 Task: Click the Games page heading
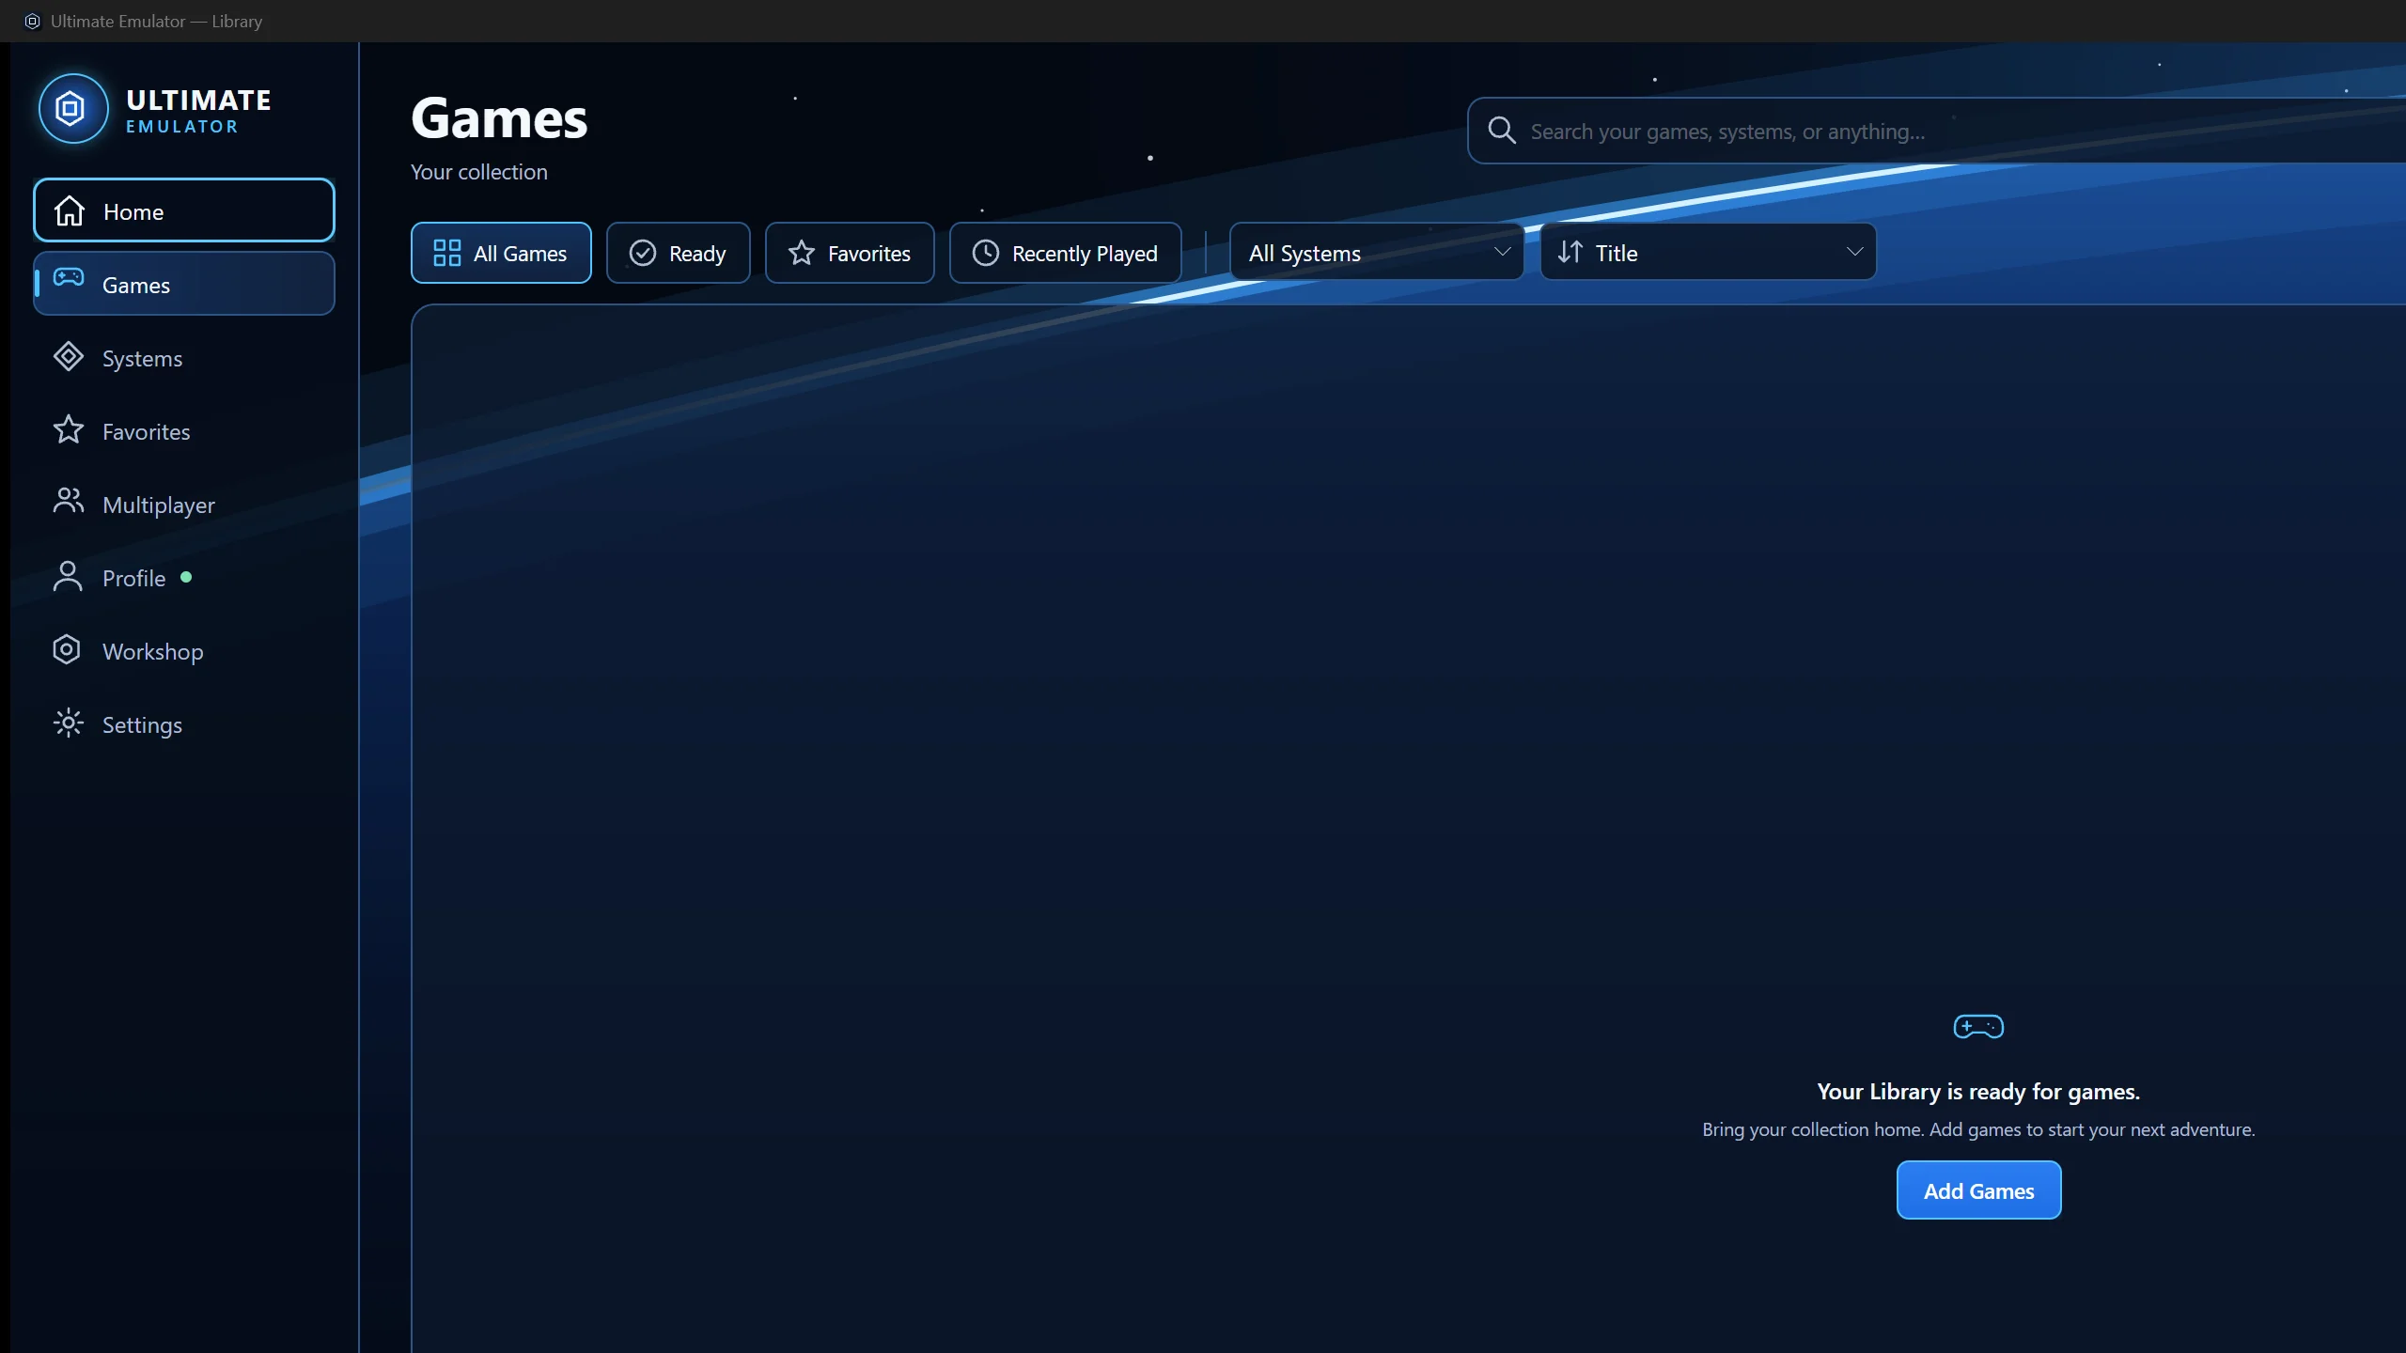point(499,118)
